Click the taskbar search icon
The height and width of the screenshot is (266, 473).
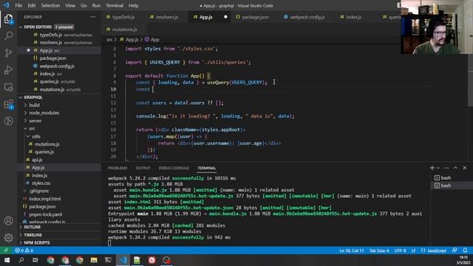point(21,260)
